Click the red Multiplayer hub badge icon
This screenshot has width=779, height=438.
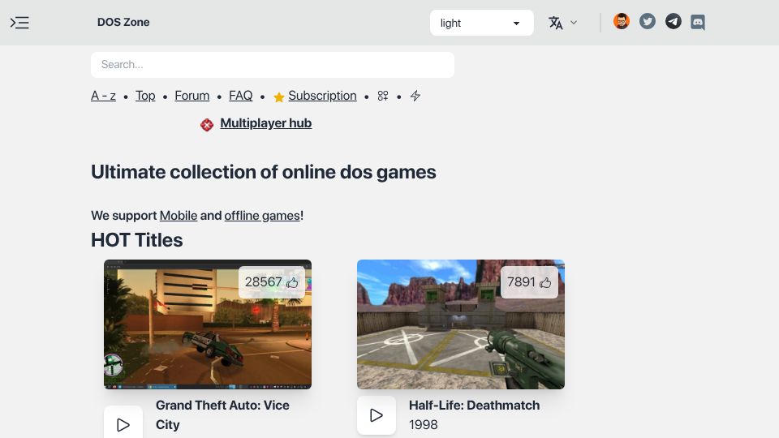click(x=207, y=125)
